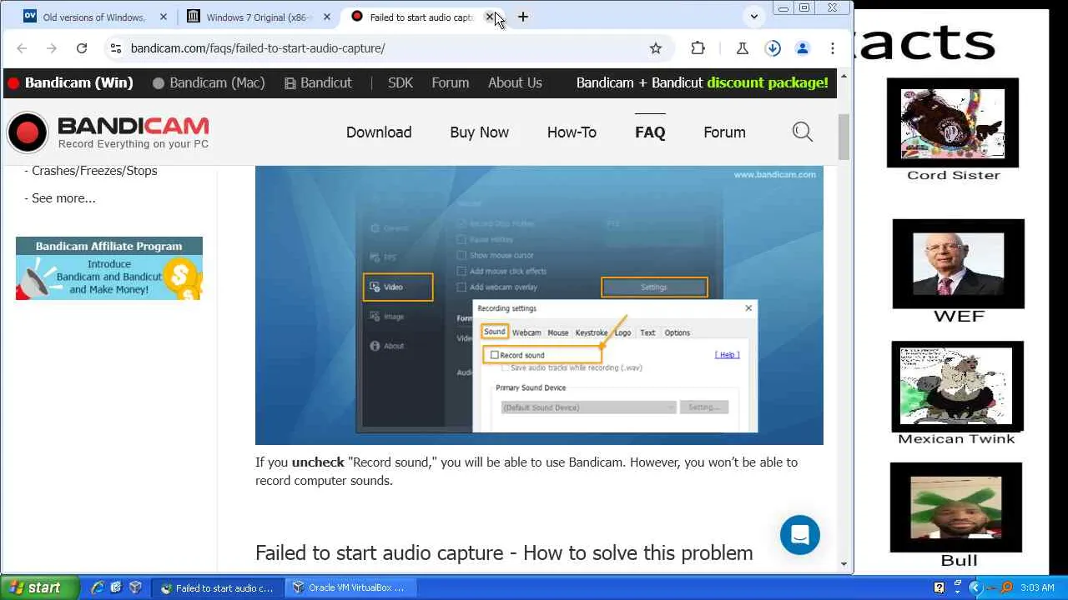
Task: Click the Bandicam Affiliate Program banner
Action: [109, 268]
